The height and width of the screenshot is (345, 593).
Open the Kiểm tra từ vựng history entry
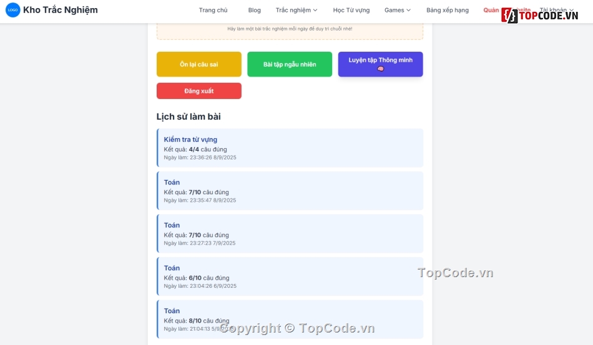point(290,148)
